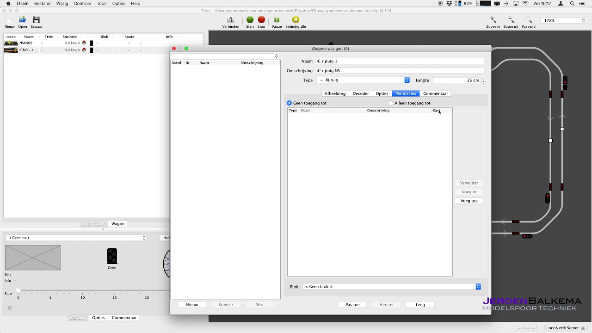592x333 pixels.
Task: Click the signal icon labeled Geen
Action: (112, 256)
